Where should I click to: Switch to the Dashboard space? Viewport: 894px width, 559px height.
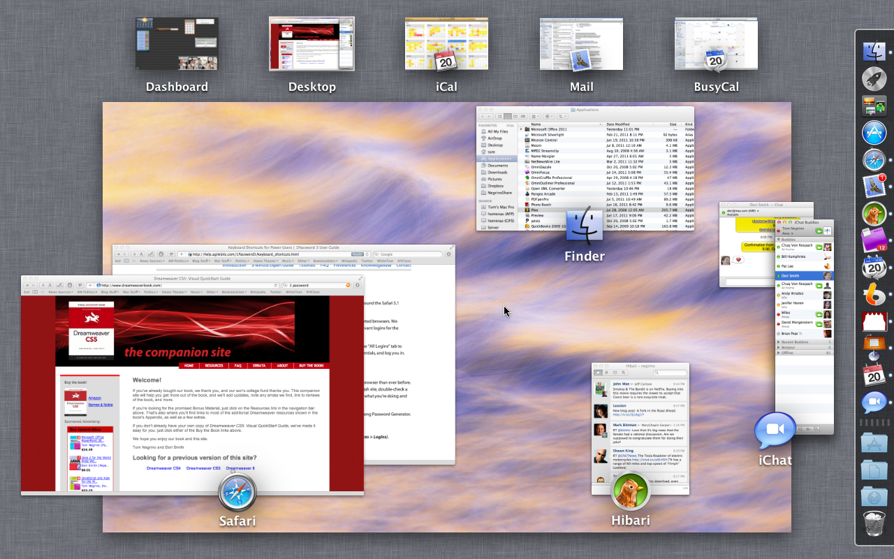[177, 43]
